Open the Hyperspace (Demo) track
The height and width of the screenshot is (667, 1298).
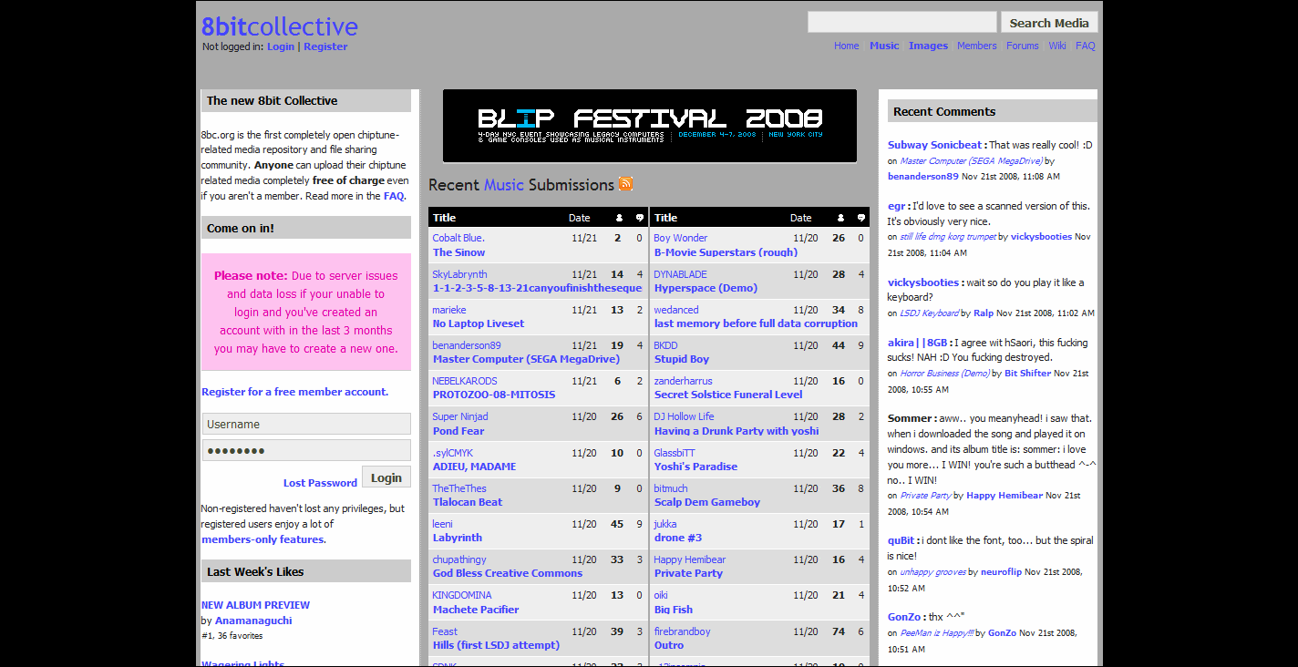click(x=706, y=288)
